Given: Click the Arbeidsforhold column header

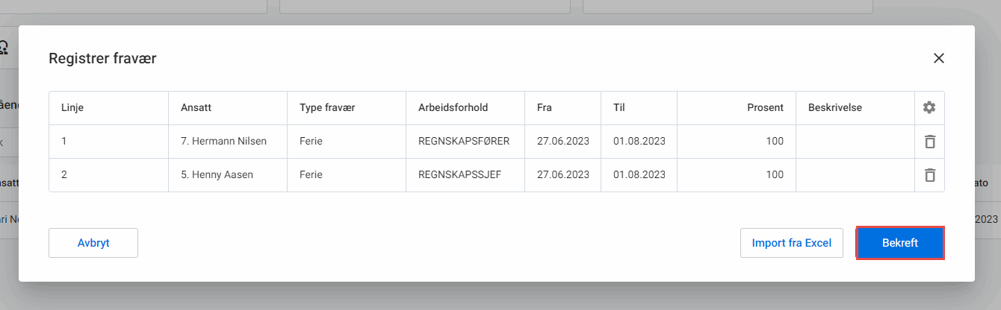Looking at the screenshot, I should click(453, 107).
